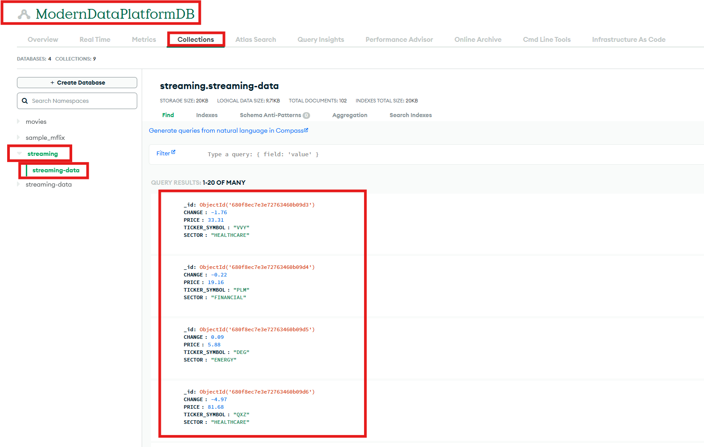The height and width of the screenshot is (447, 704).
Task: Expand the movies database
Action: tap(19, 122)
